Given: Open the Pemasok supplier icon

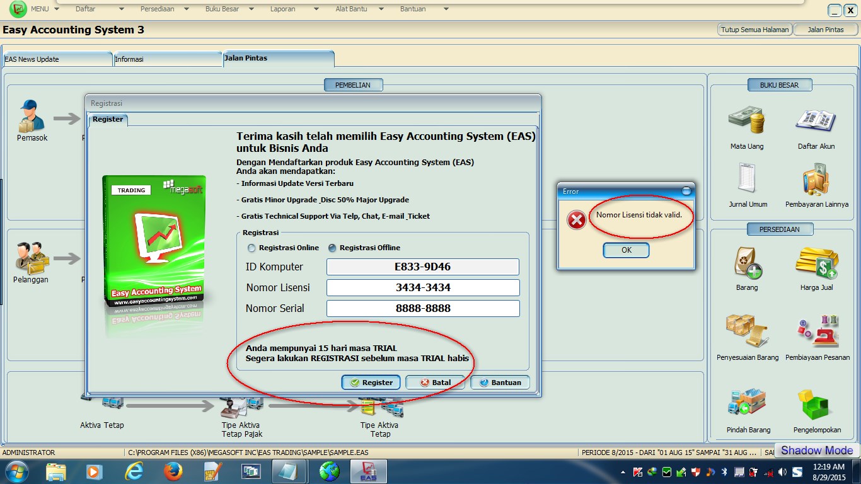Looking at the screenshot, I should [32, 115].
